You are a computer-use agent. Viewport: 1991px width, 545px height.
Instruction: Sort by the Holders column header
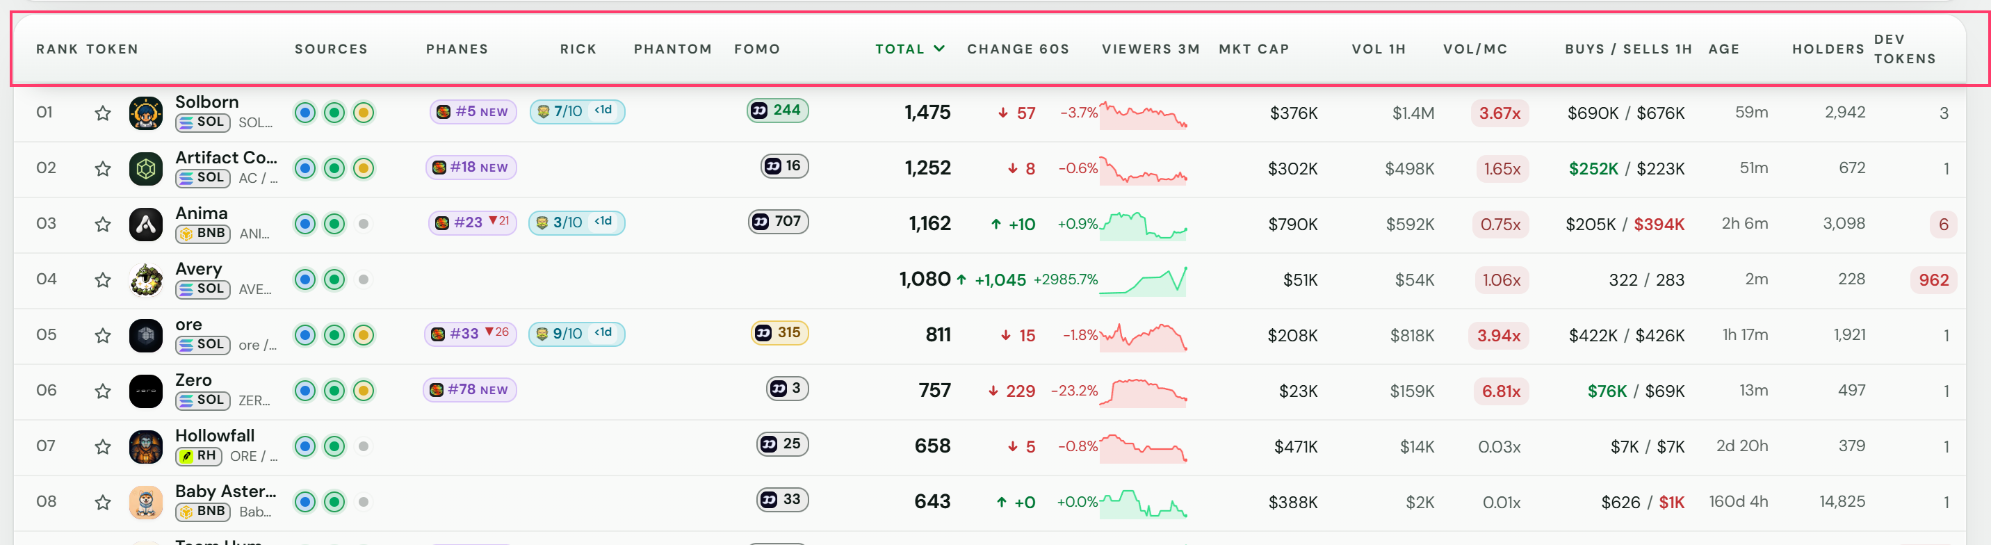click(x=1828, y=49)
